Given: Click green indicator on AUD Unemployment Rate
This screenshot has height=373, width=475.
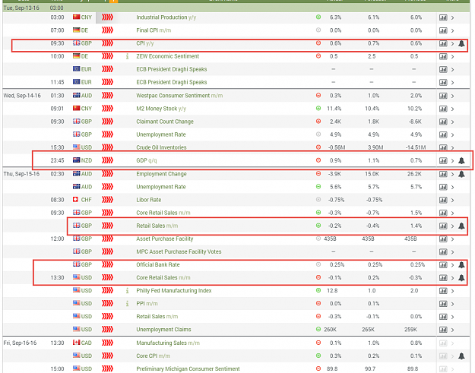Looking at the screenshot, I should 318,187.
